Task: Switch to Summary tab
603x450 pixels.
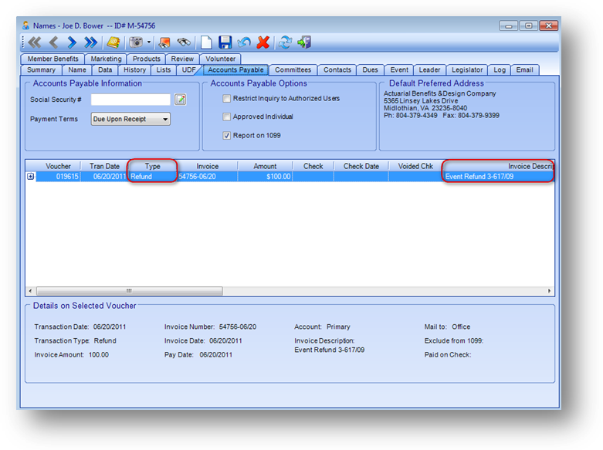Action: click(41, 70)
